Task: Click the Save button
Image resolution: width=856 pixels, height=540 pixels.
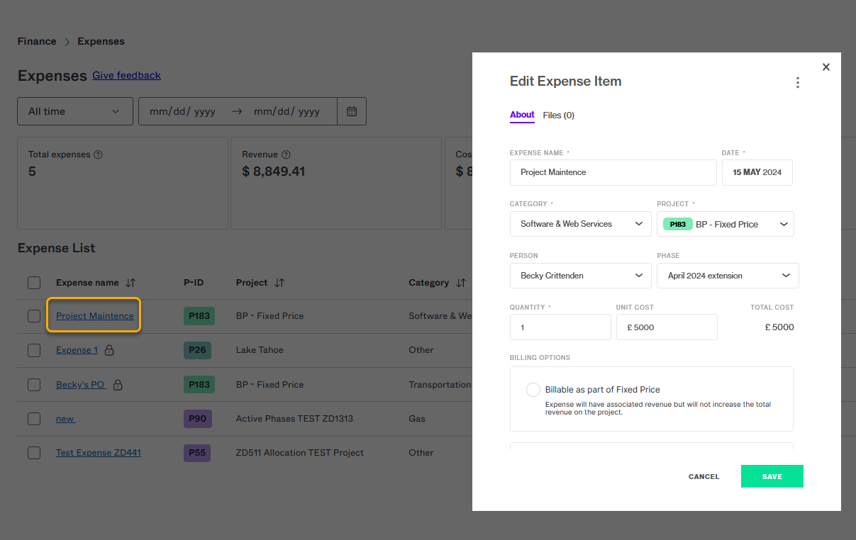Action: [772, 476]
